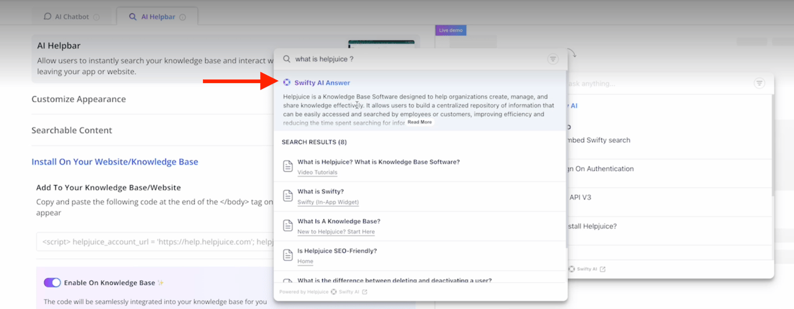This screenshot has width=794, height=309.
Task: Click 'Add To Your Knowledge Base/Website' heading
Action: (x=109, y=188)
